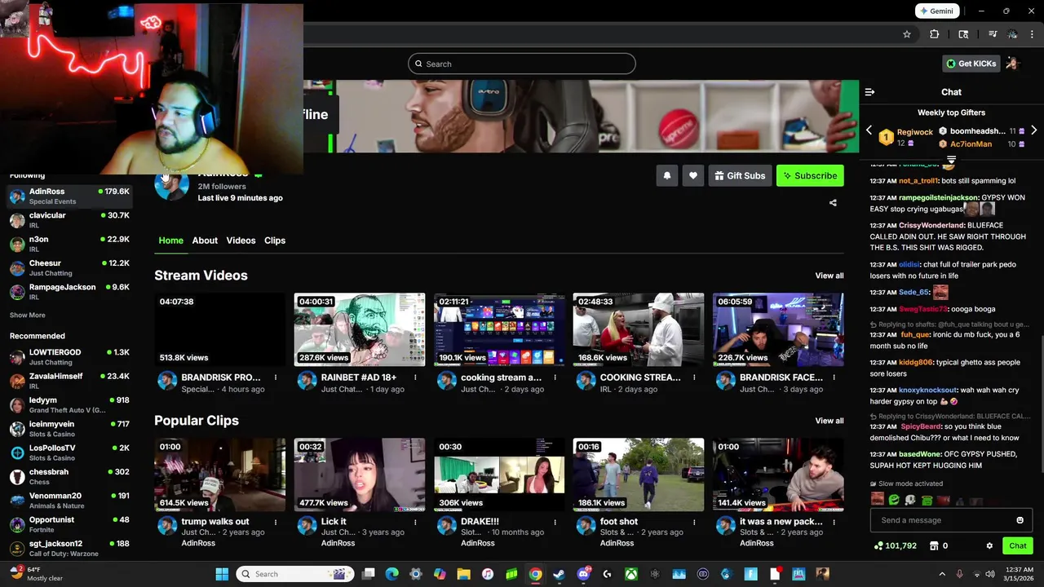The width and height of the screenshot is (1044, 587).
Task: Collapse the top gifters leaderboard toggle
Action: pos(951,160)
